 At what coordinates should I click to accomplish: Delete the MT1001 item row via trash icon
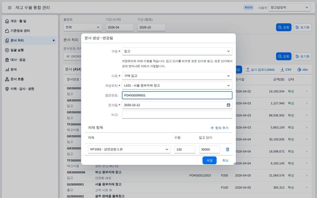pyautogui.click(x=228, y=149)
